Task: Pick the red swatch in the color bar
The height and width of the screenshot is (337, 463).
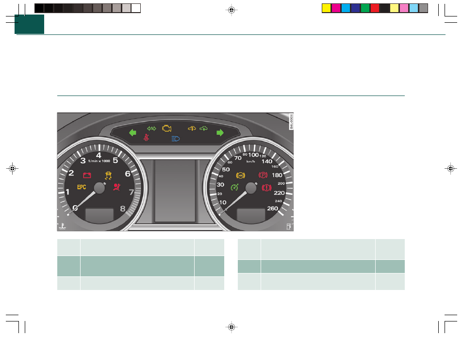Action: click(x=375, y=8)
